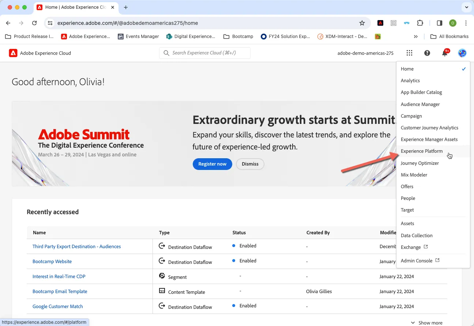Click the Register now button
Viewport: 474px width, 326px height.
[x=212, y=164]
